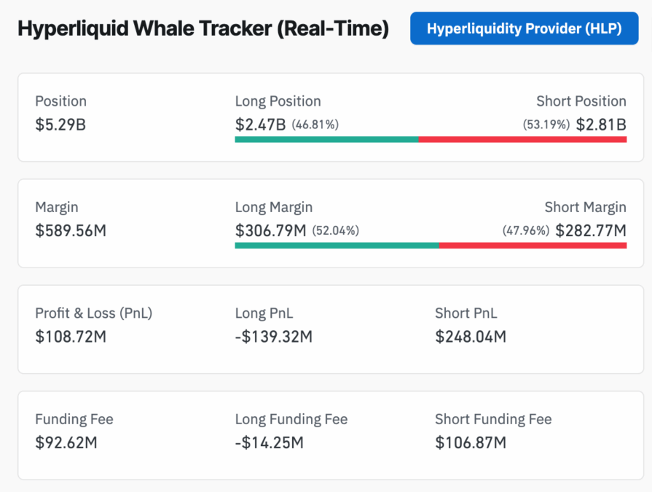Click the total Position value $5.29B
Image resolution: width=652 pixels, height=492 pixels.
coord(60,125)
